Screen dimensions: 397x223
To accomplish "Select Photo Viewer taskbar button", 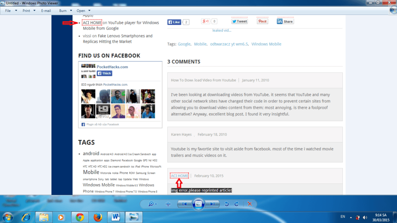I will [x=134, y=217].
